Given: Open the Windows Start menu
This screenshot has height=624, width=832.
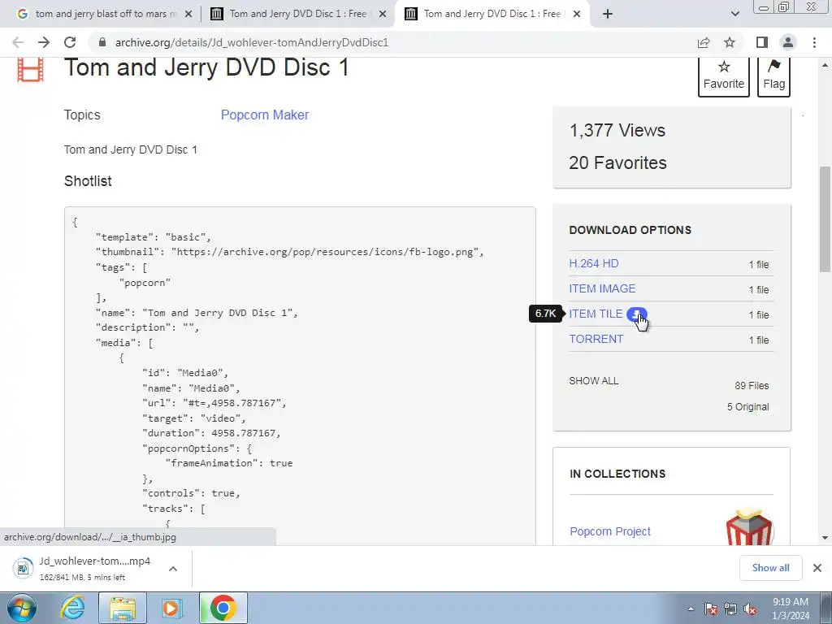Looking at the screenshot, I should point(21,608).
